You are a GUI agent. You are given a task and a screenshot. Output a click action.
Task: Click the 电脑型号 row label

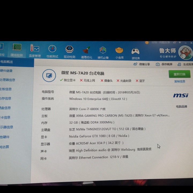coord(48,92)
